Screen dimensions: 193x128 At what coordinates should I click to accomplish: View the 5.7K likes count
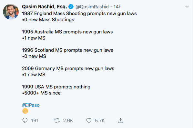tap(100, 121)
